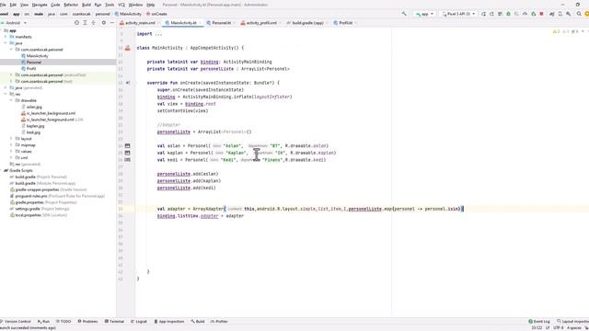Open the VCS menu

pos(121,5)
